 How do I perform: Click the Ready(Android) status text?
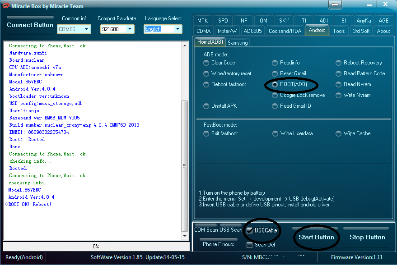coord(24,257)
